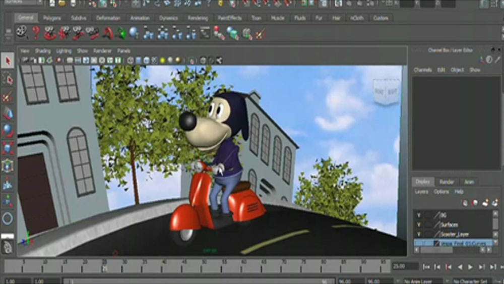Viewport: 504px width, 284px height.
Task: Click first layer editor icon above layer list
Action: 465,203
